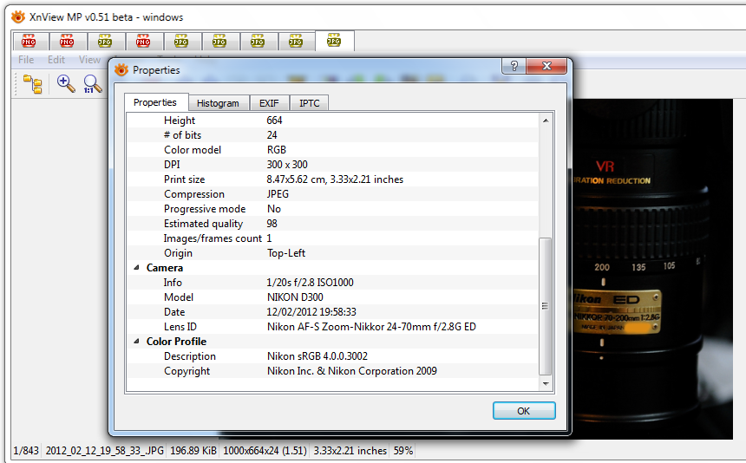This screenshot has width=746, height=463.
Task: Click the question mark help button
Action: click(514, 66)
